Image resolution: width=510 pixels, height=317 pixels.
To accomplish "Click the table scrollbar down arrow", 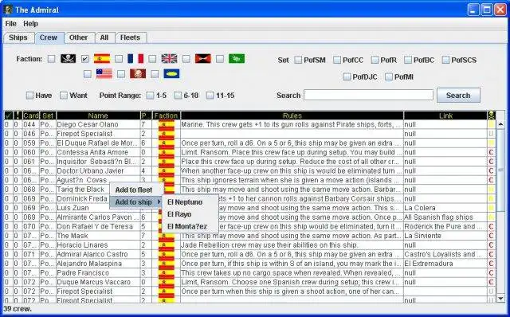I will [500, 298].
